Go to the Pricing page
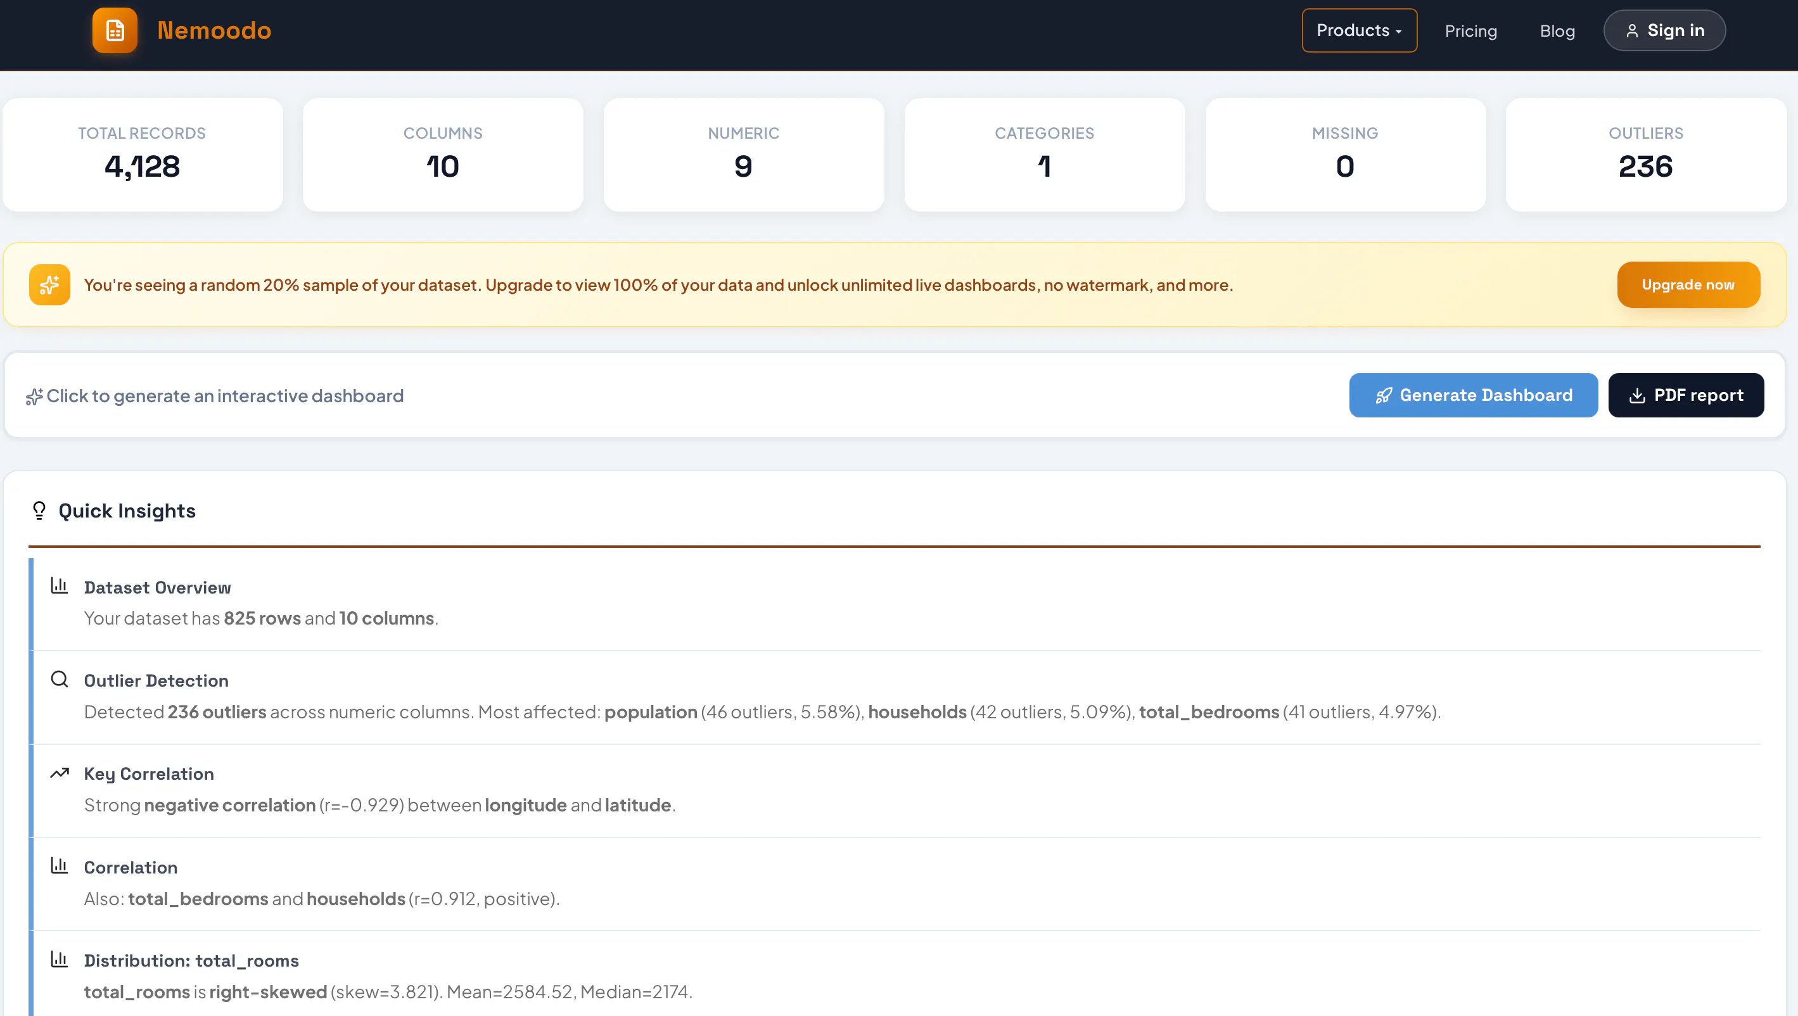 [1470, 30]
